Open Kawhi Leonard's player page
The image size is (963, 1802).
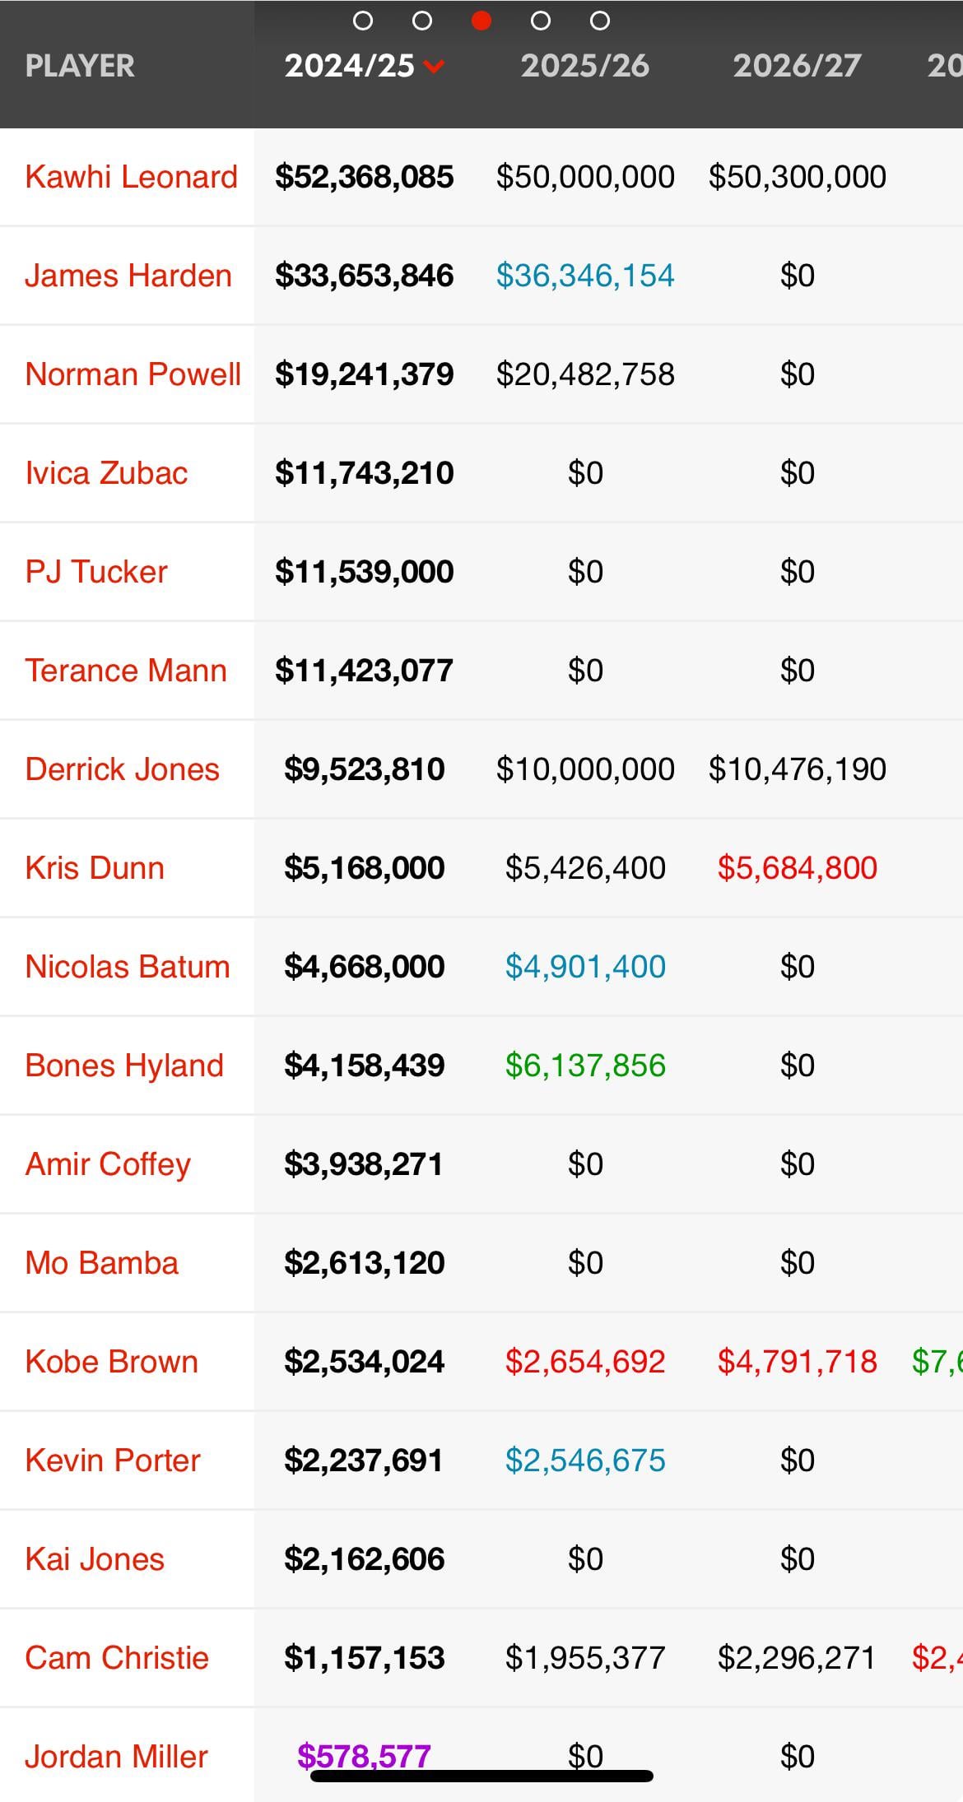131,177
